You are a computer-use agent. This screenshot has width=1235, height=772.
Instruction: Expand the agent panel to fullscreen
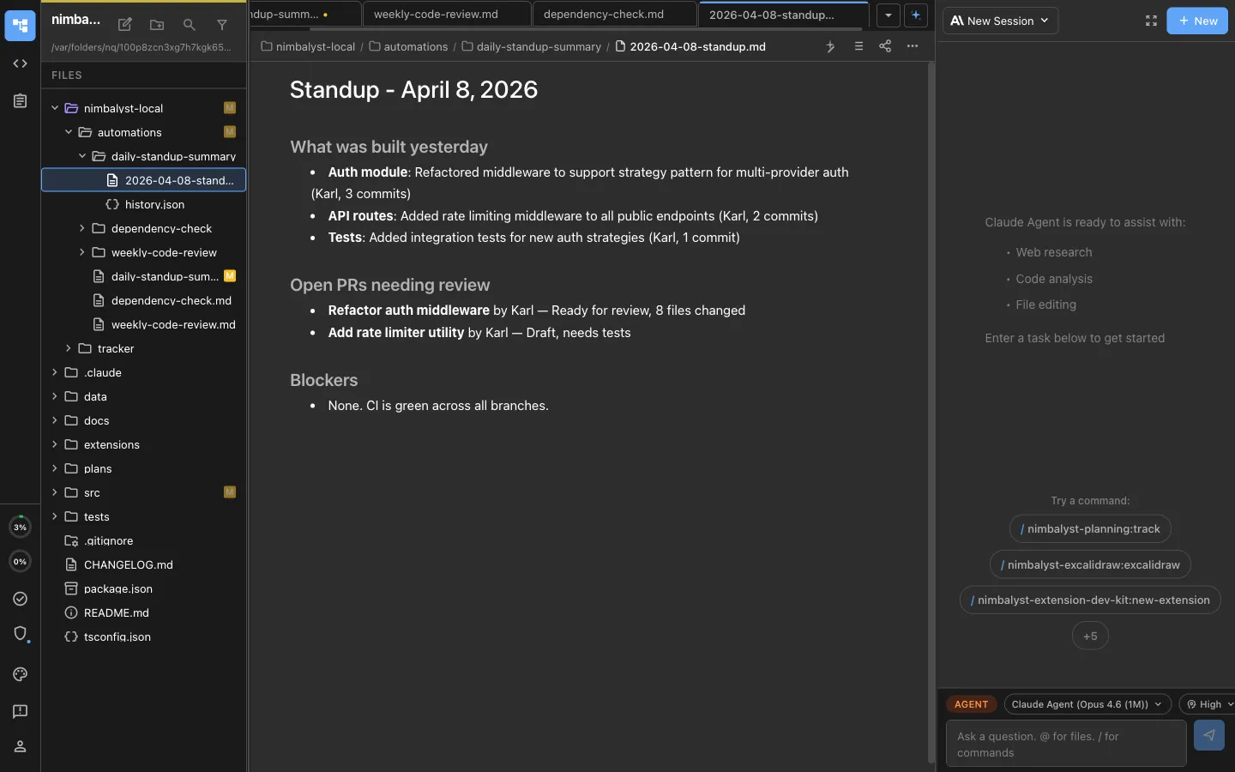1151,21
